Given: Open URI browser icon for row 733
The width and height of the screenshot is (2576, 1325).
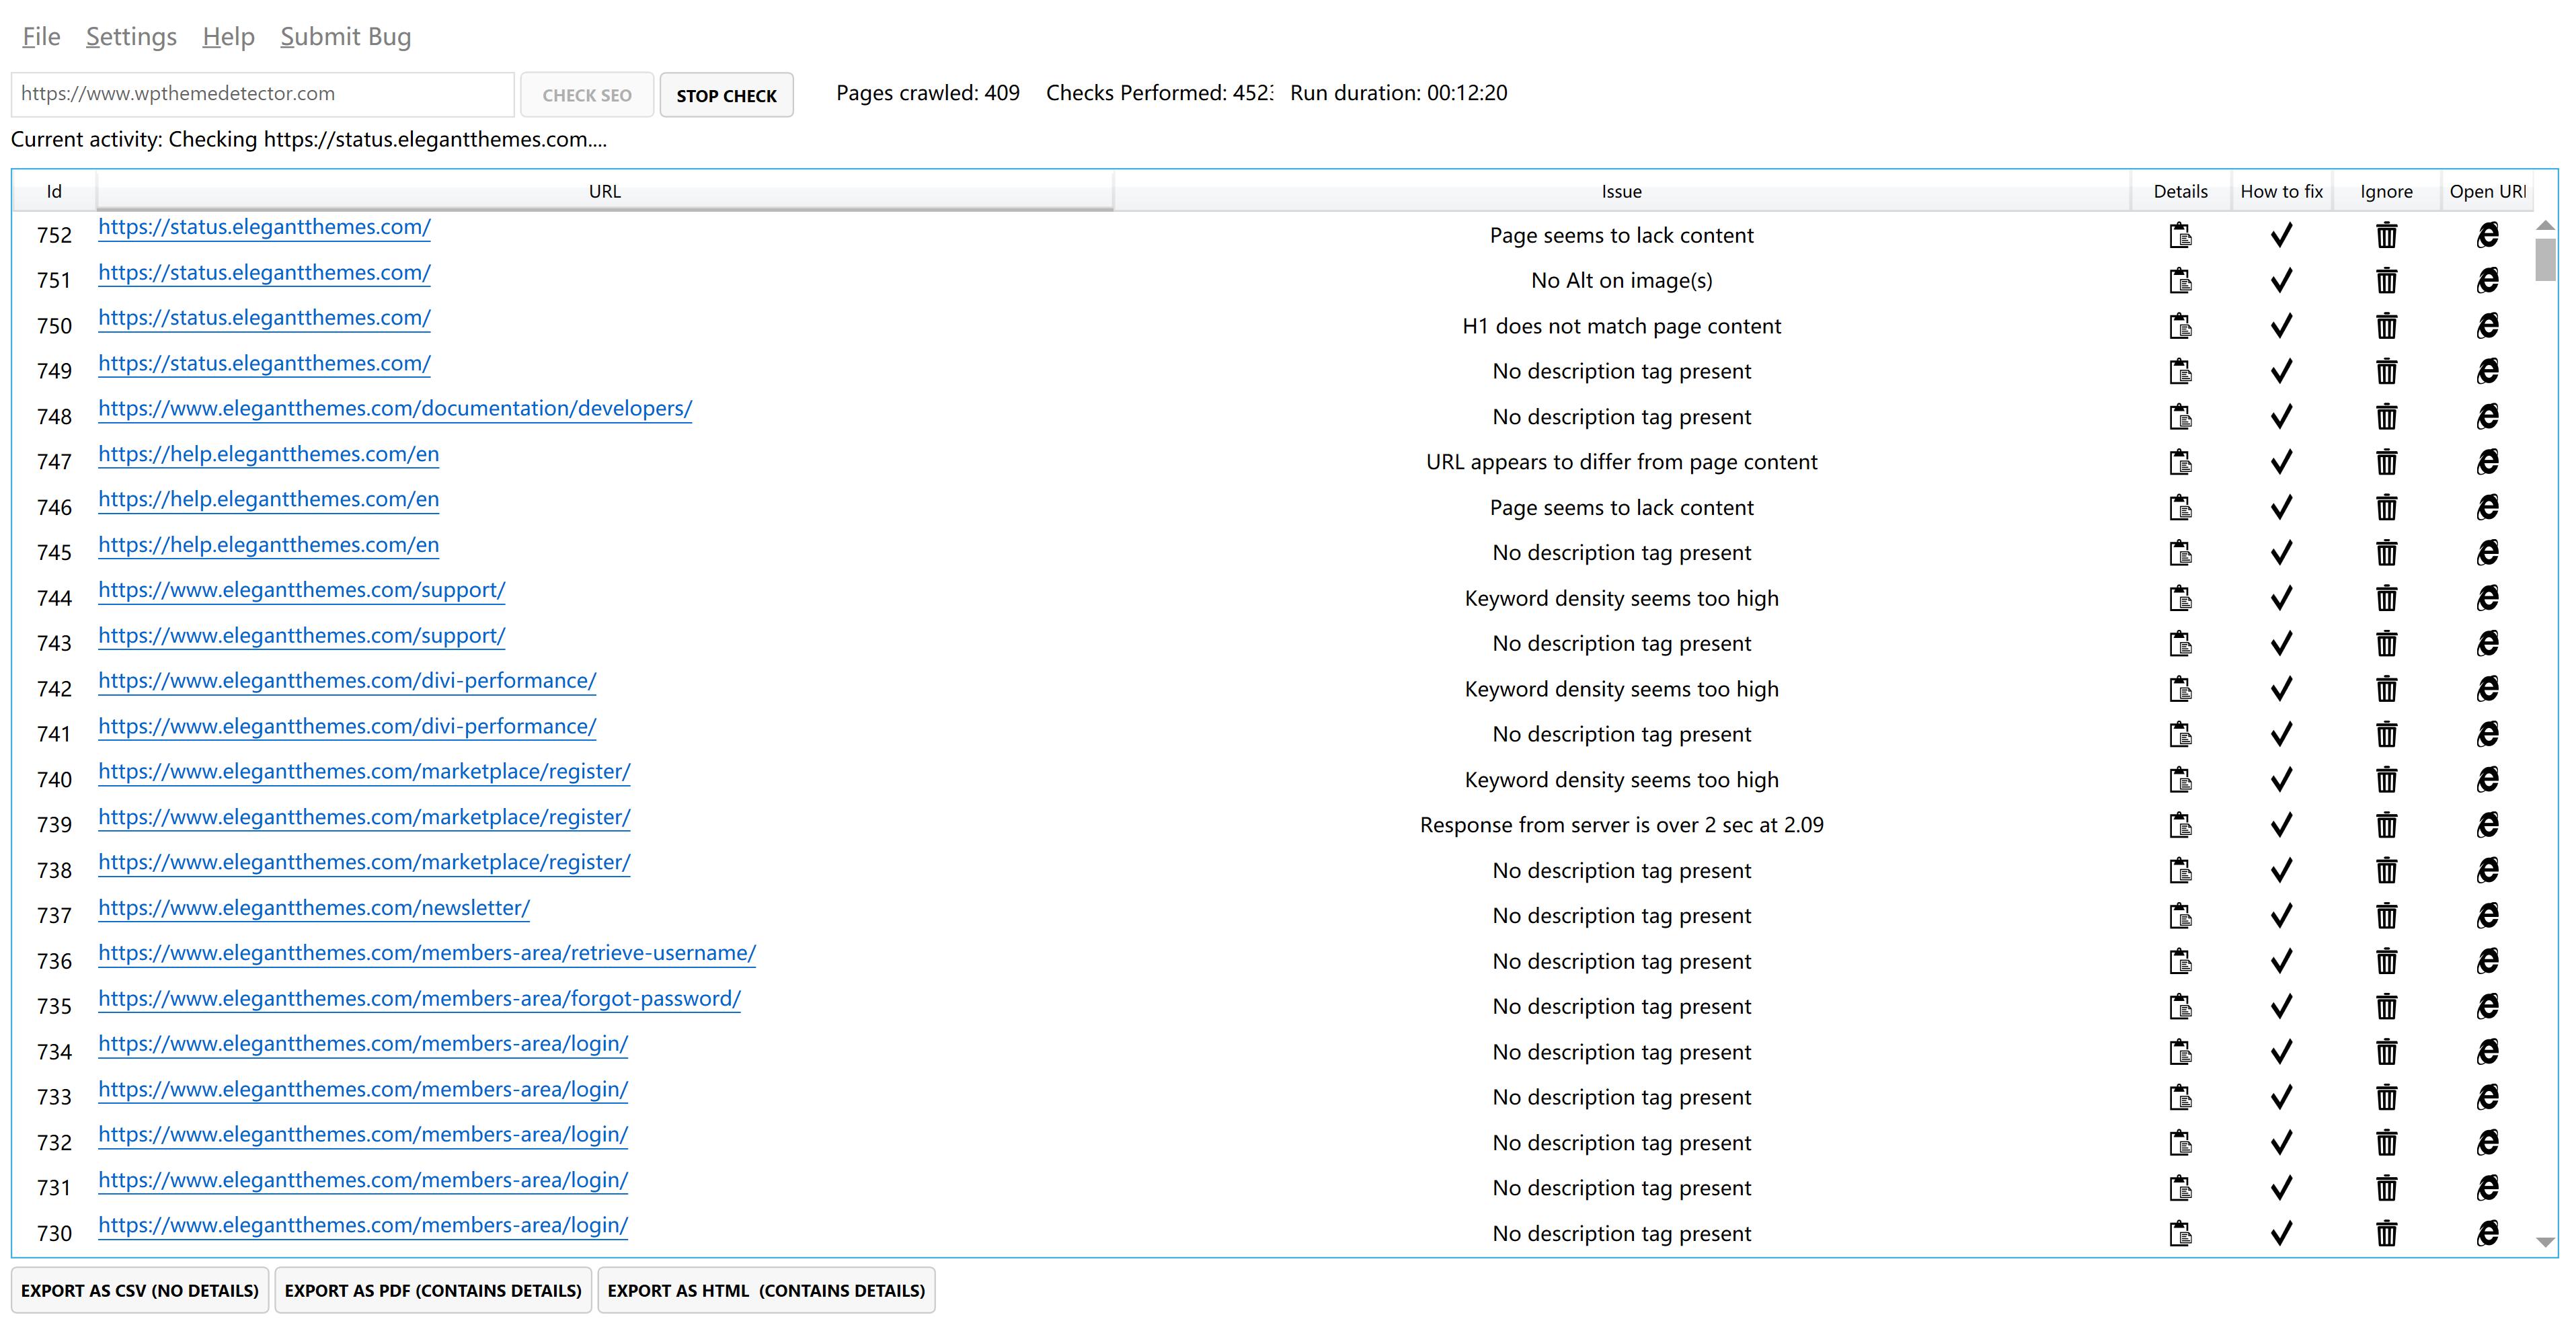Looking at the screenshot, I should point(2487,1097).
